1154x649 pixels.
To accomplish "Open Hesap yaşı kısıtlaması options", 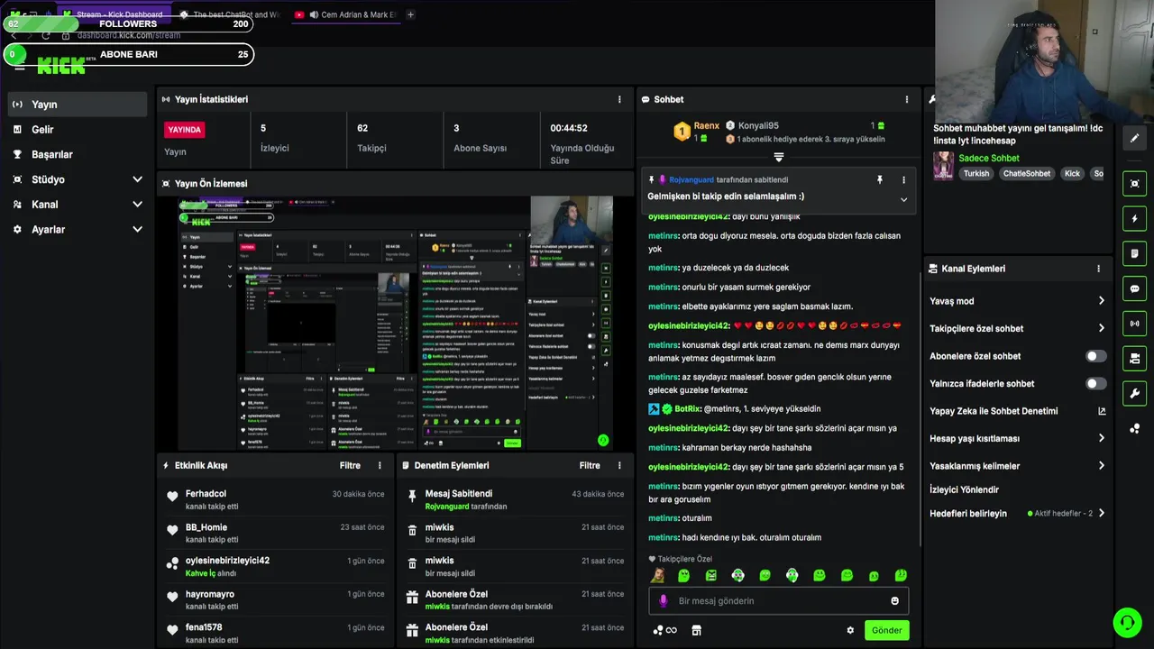I will 1101,438.
